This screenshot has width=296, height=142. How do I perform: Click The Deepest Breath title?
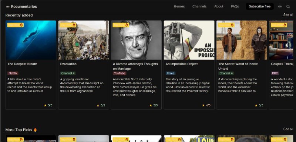[x=22, y=64]
